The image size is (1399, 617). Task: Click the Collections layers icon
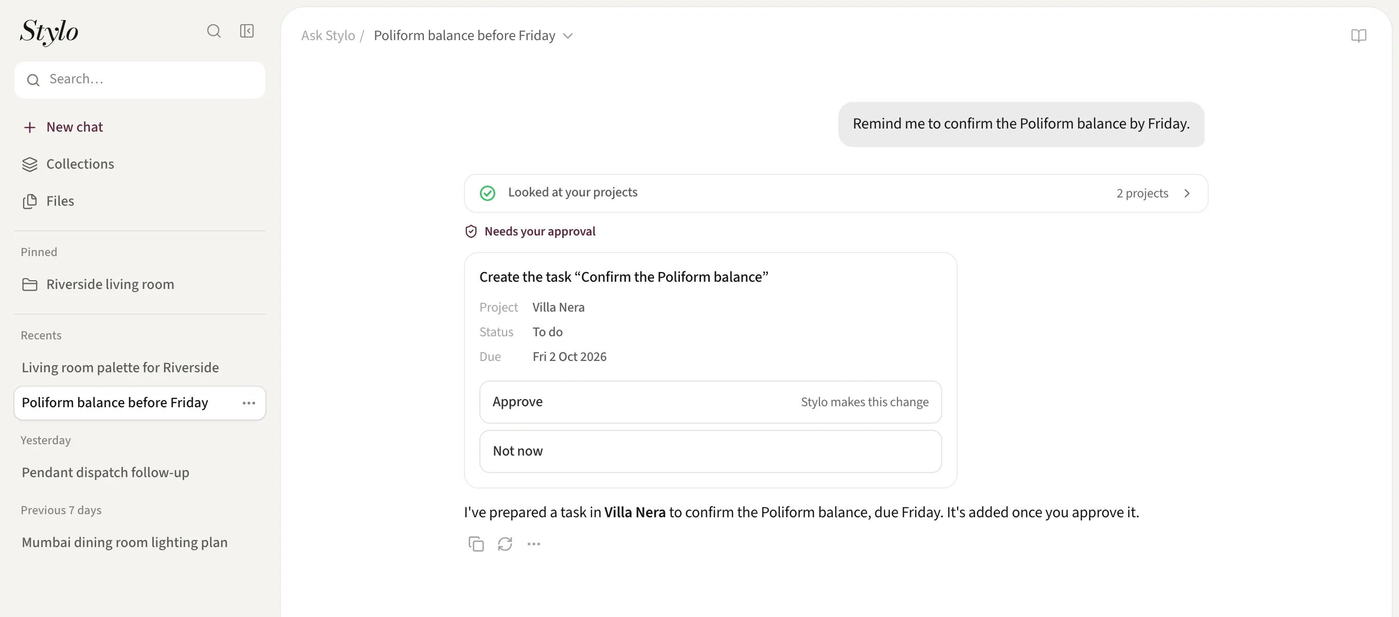(x=30, y=164)
